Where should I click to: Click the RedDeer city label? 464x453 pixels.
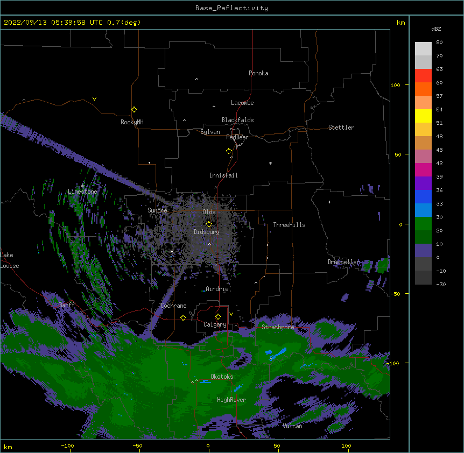point(237,137)
